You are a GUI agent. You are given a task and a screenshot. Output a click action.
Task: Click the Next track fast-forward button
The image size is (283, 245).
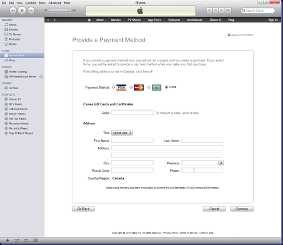coord(31,11)
